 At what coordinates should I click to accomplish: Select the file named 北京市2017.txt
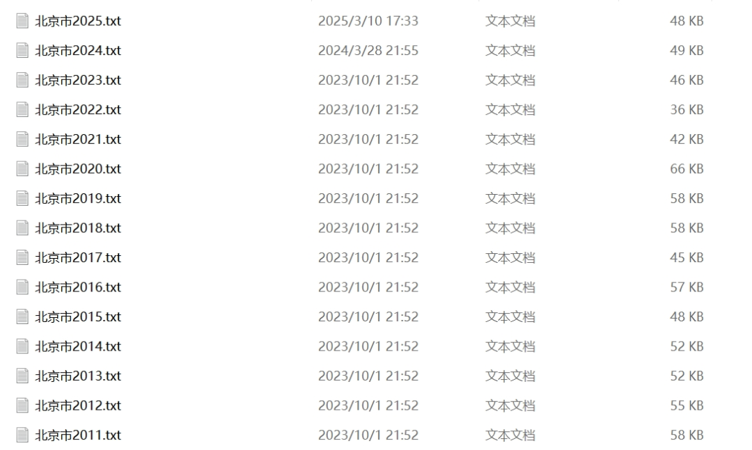[78, 258]
